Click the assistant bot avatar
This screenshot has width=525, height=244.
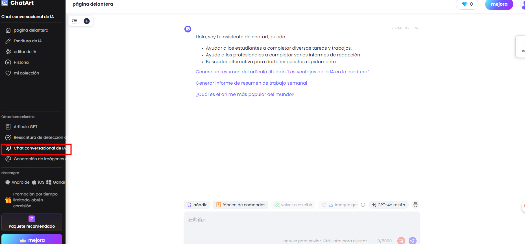click(188, 29)
